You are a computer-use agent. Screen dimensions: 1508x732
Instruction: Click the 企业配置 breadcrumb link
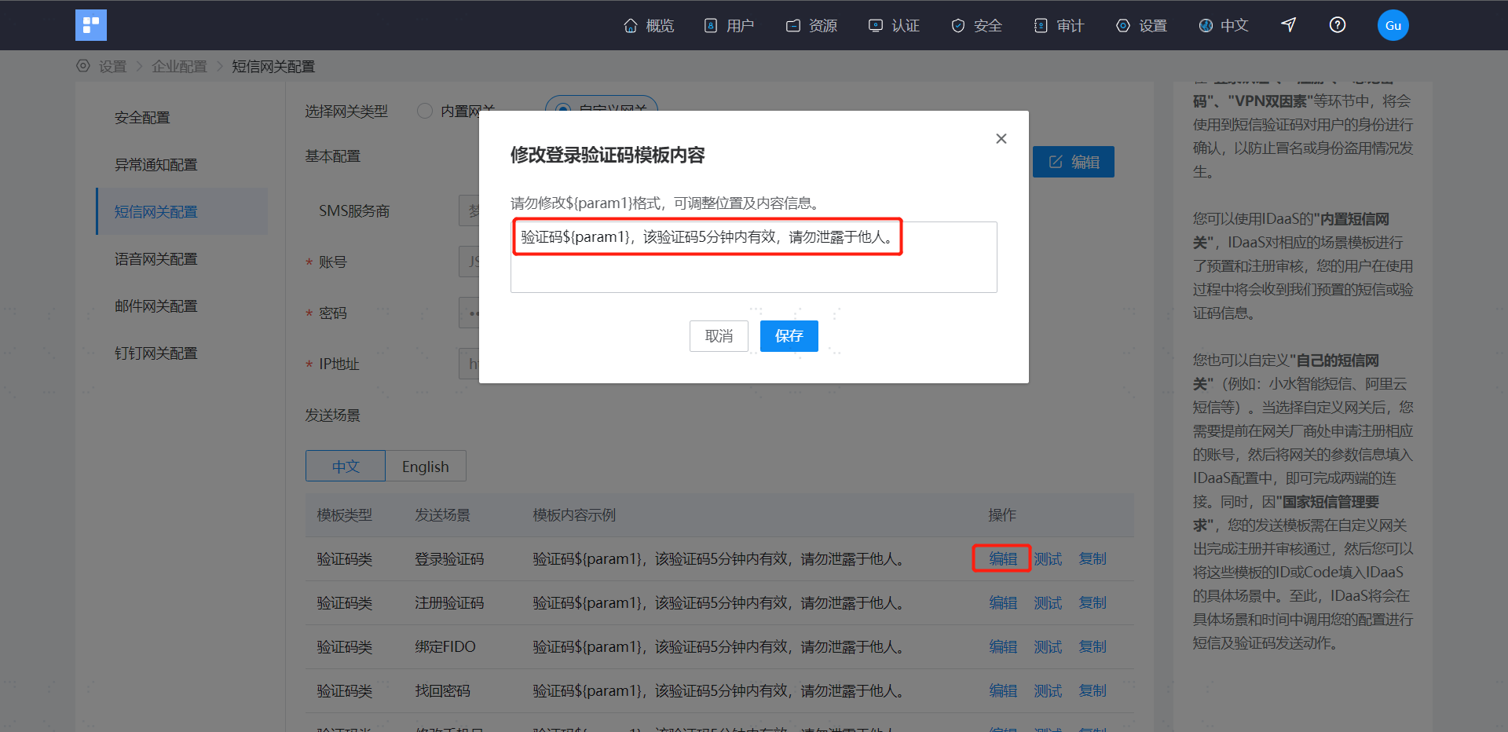pos(179,67)
